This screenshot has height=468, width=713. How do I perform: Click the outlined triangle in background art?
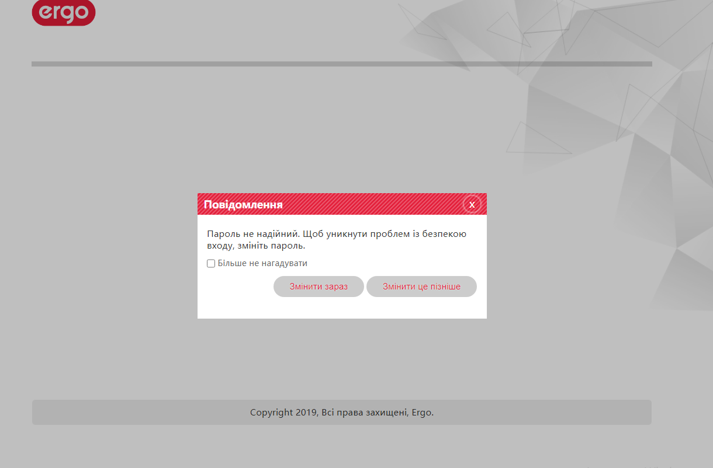[535, 141]
